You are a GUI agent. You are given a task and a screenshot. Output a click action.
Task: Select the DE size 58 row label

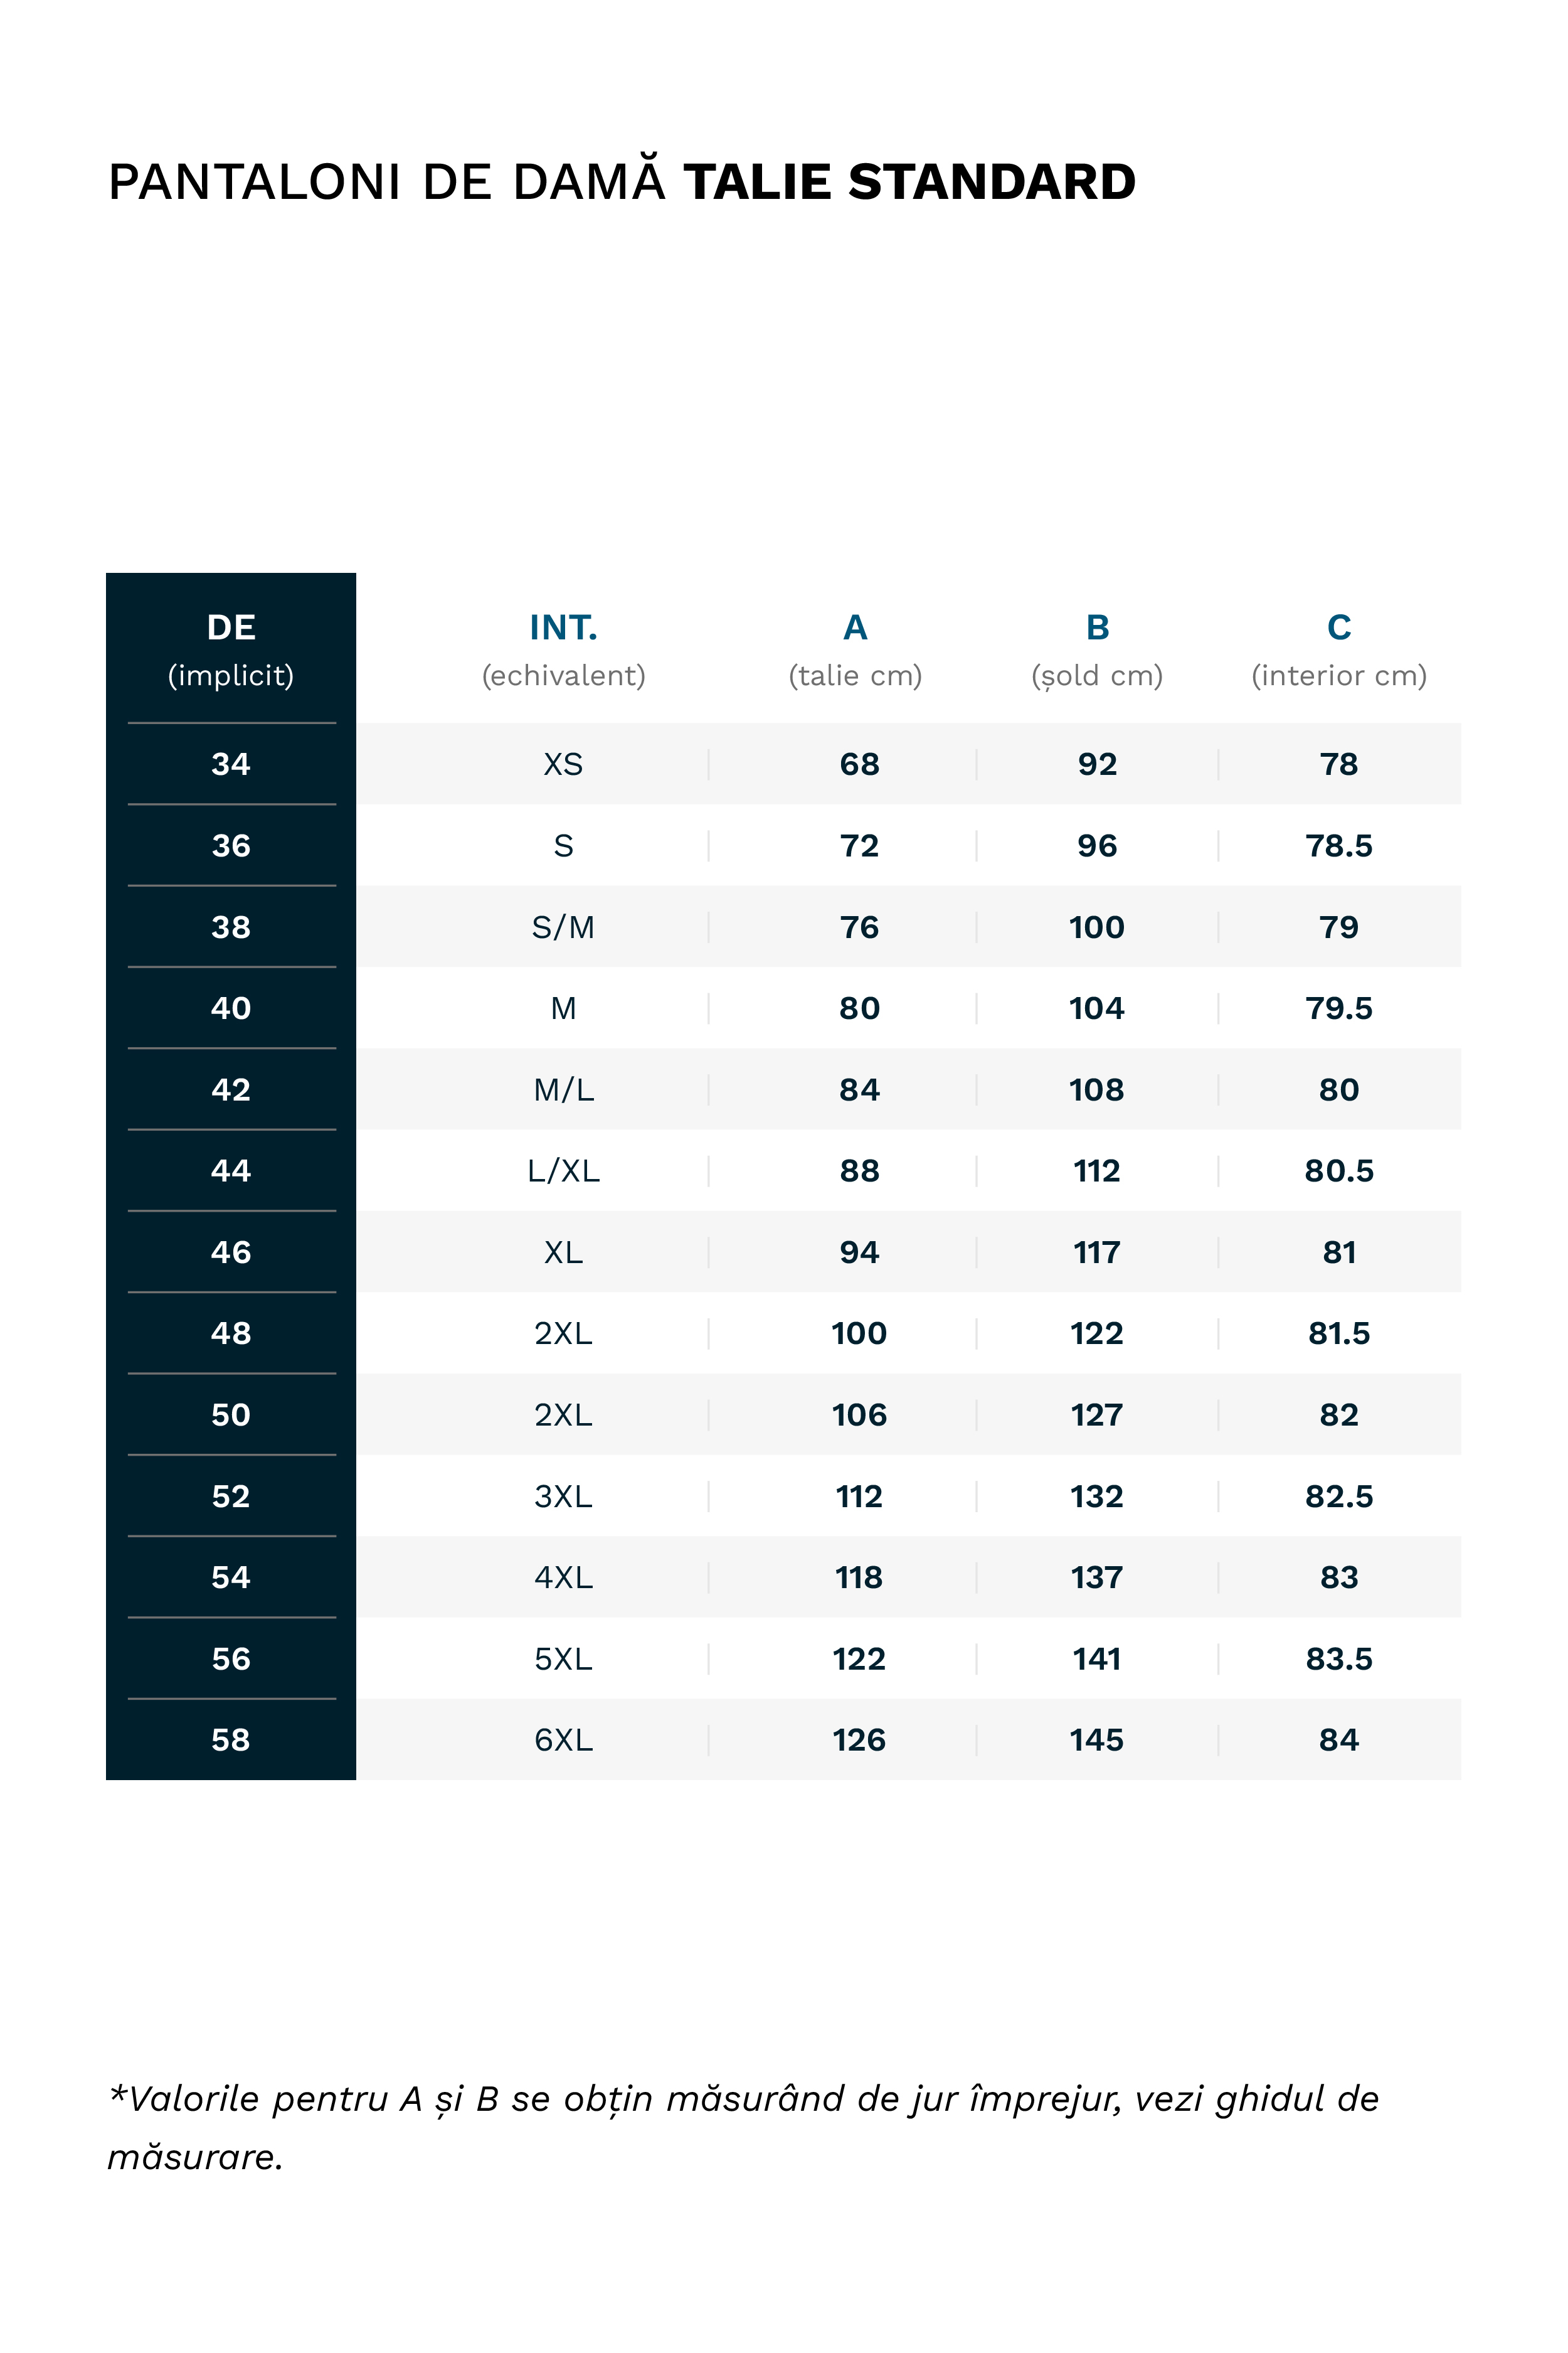point(231,1740)
